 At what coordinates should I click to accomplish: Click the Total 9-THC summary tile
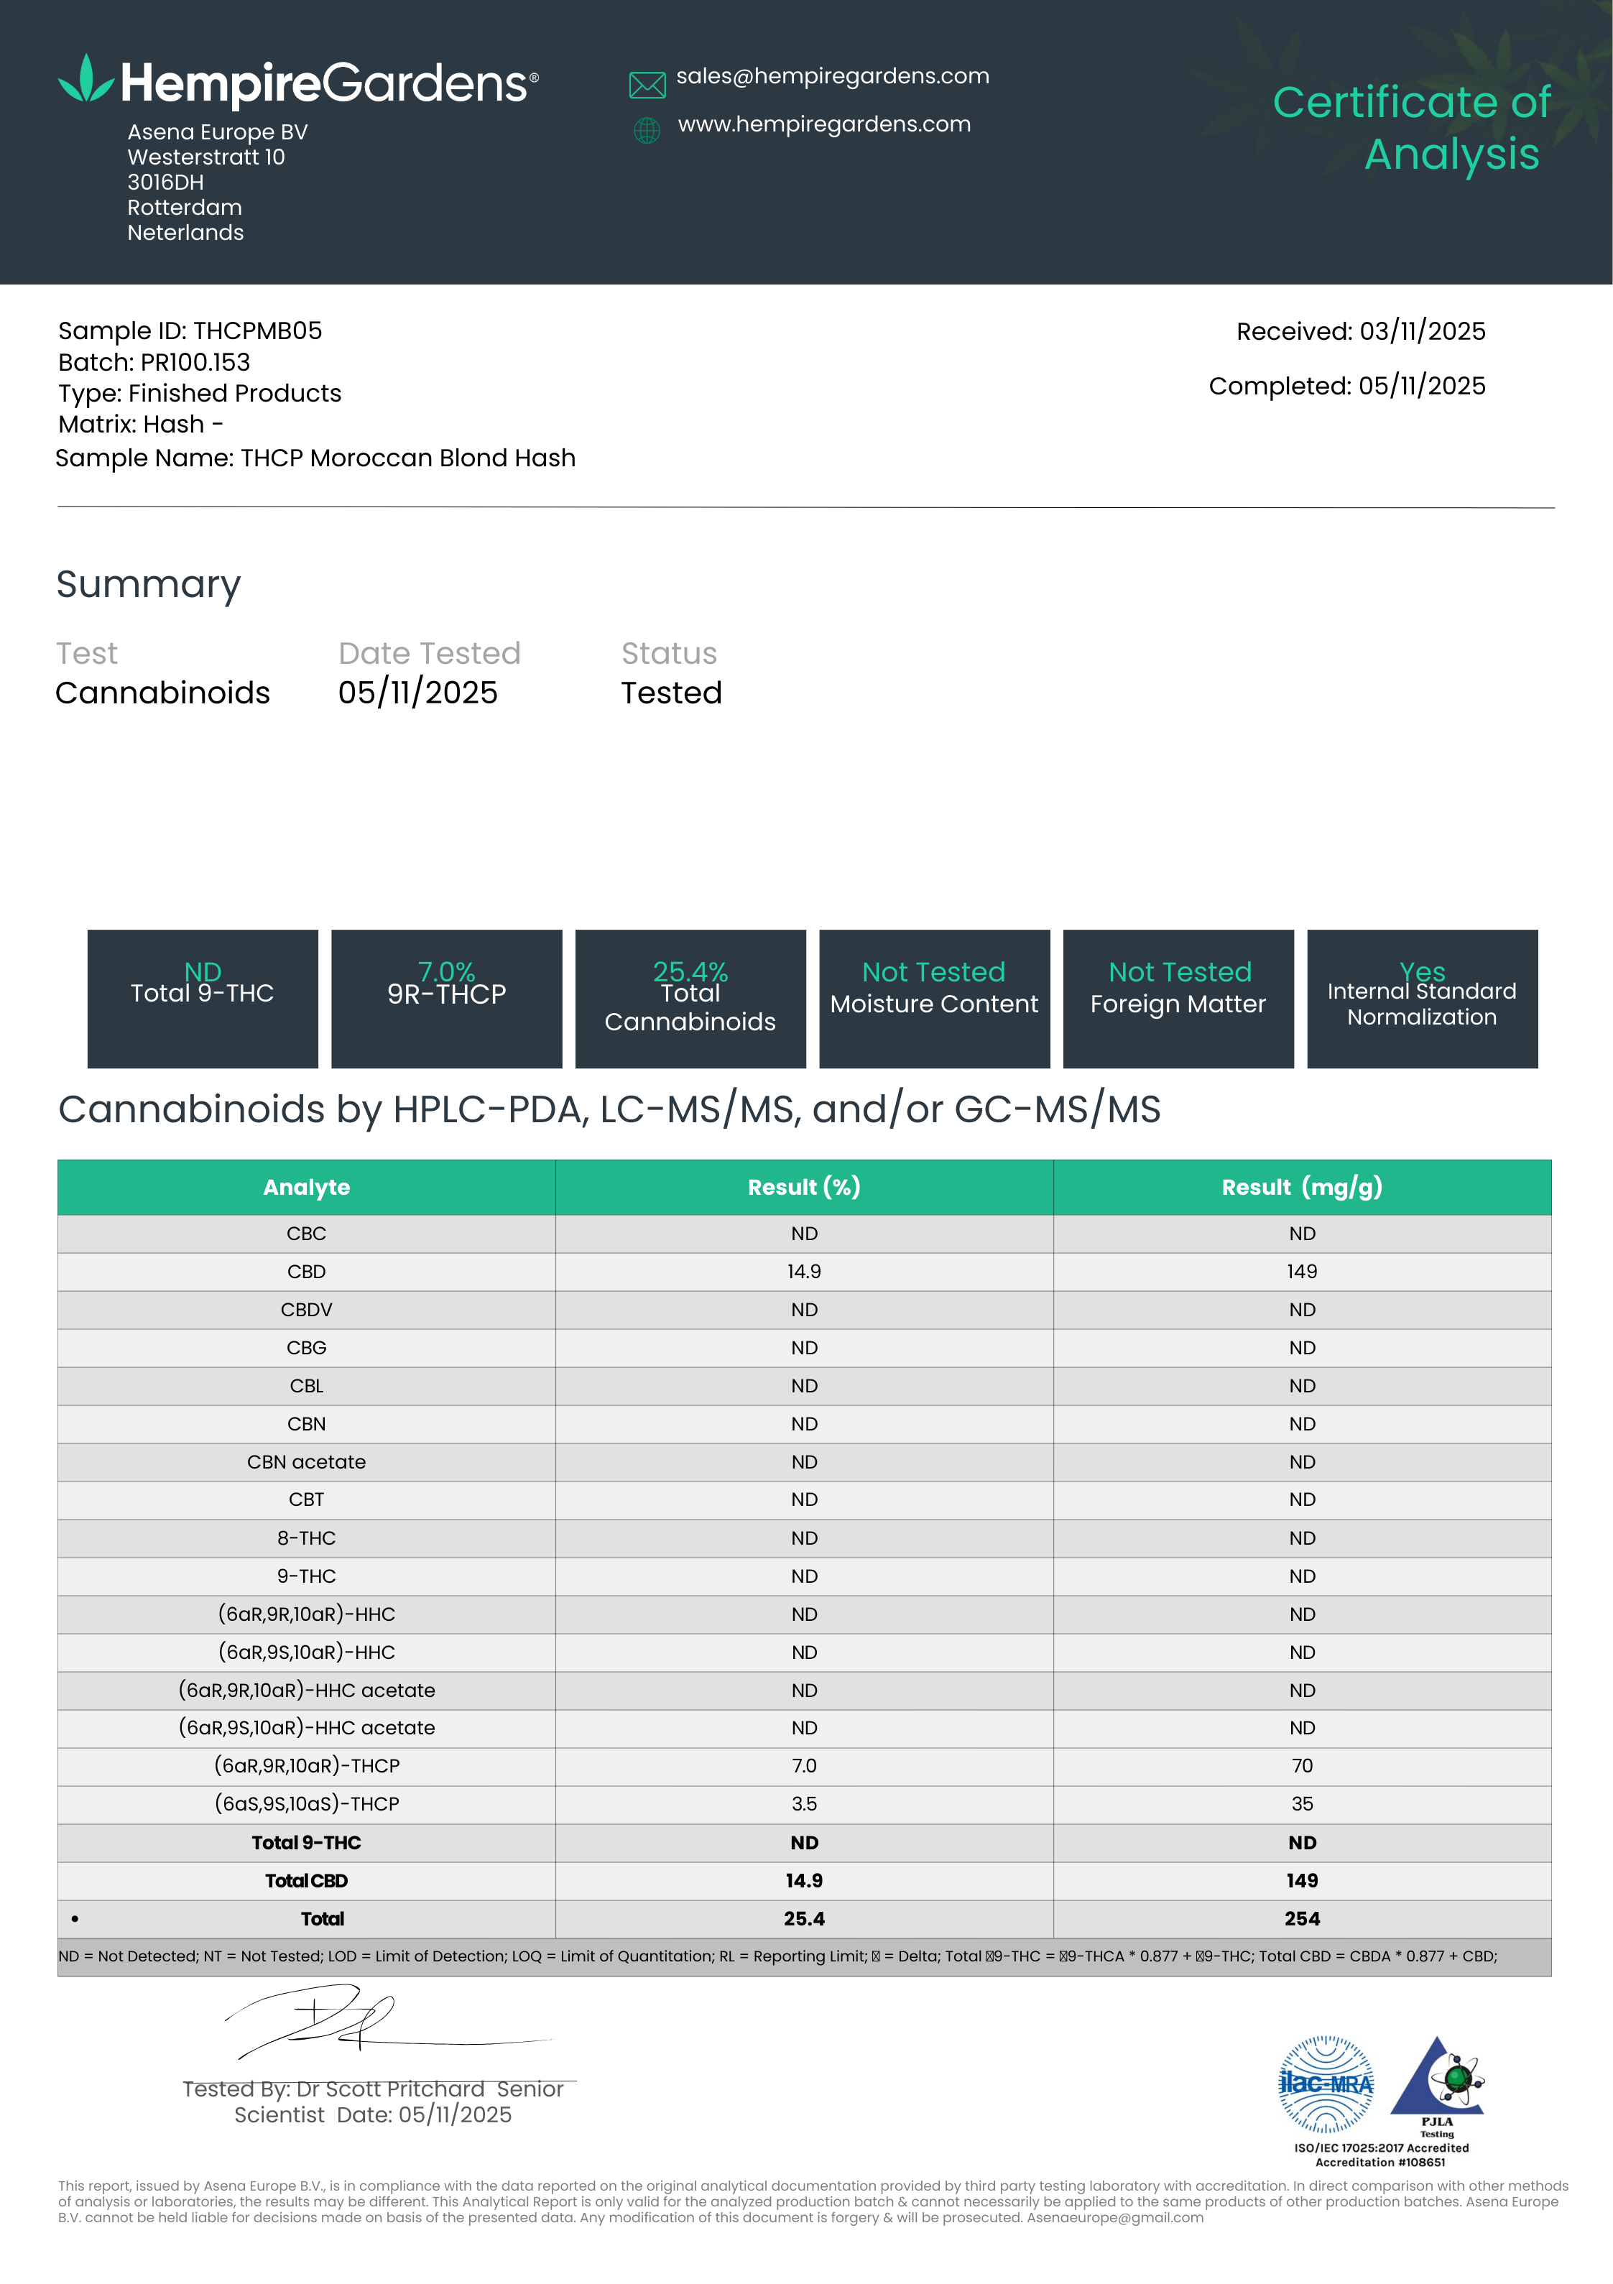tap(203, 999)
